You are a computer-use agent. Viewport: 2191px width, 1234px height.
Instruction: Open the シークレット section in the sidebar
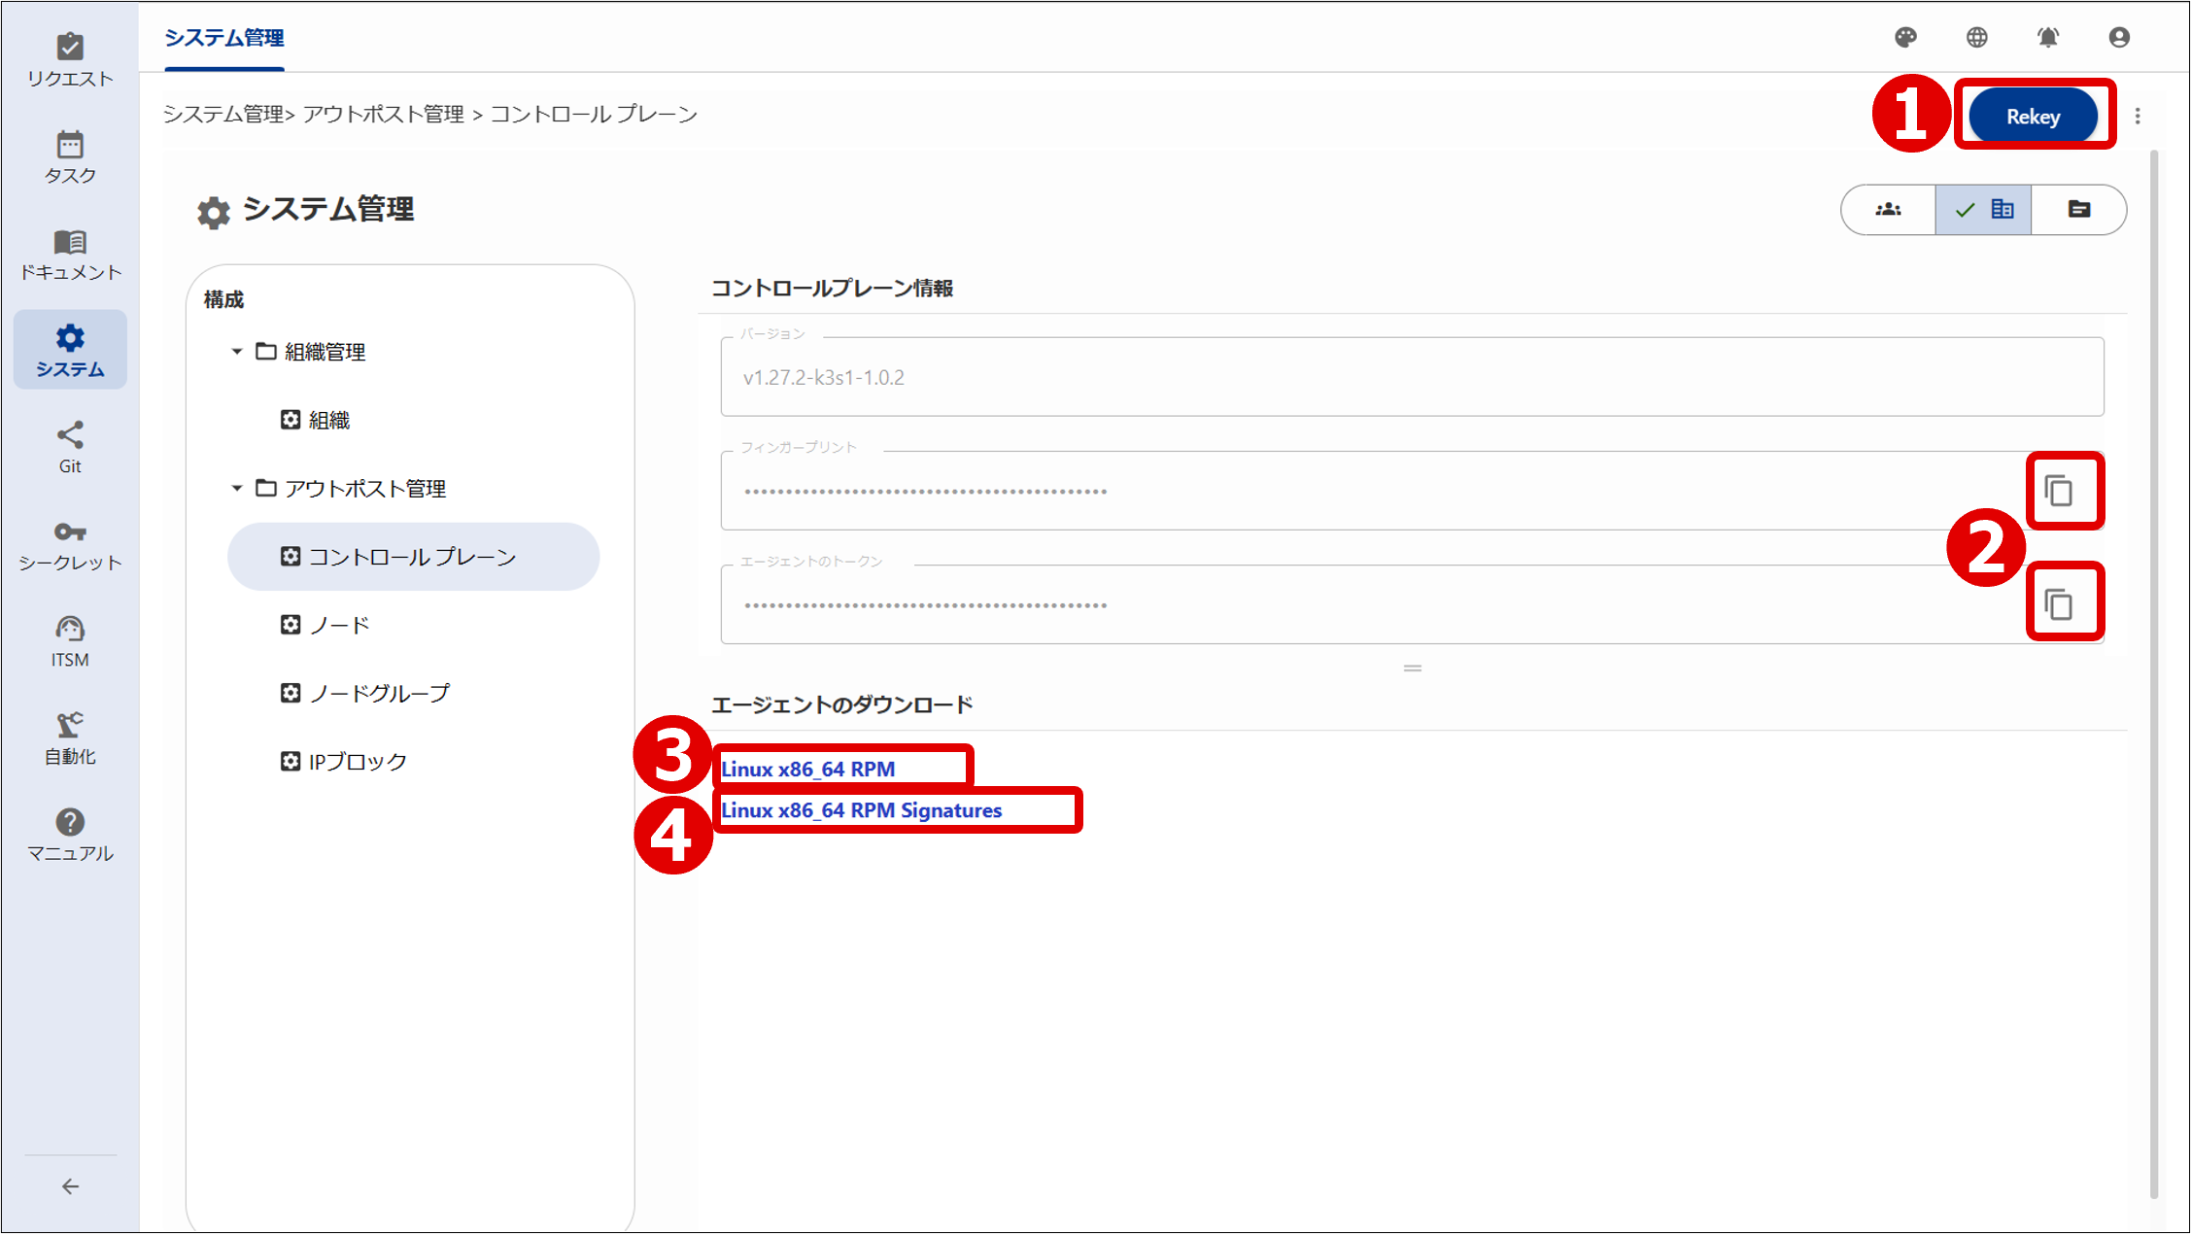click(x=70, y=544)
